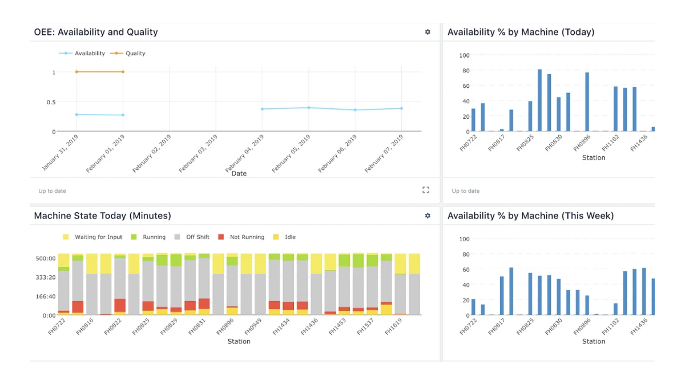The width and height of the screenshot is (685, 385).
Task: Toggle the Idle legend entry
Action: (x=284, y=237)
